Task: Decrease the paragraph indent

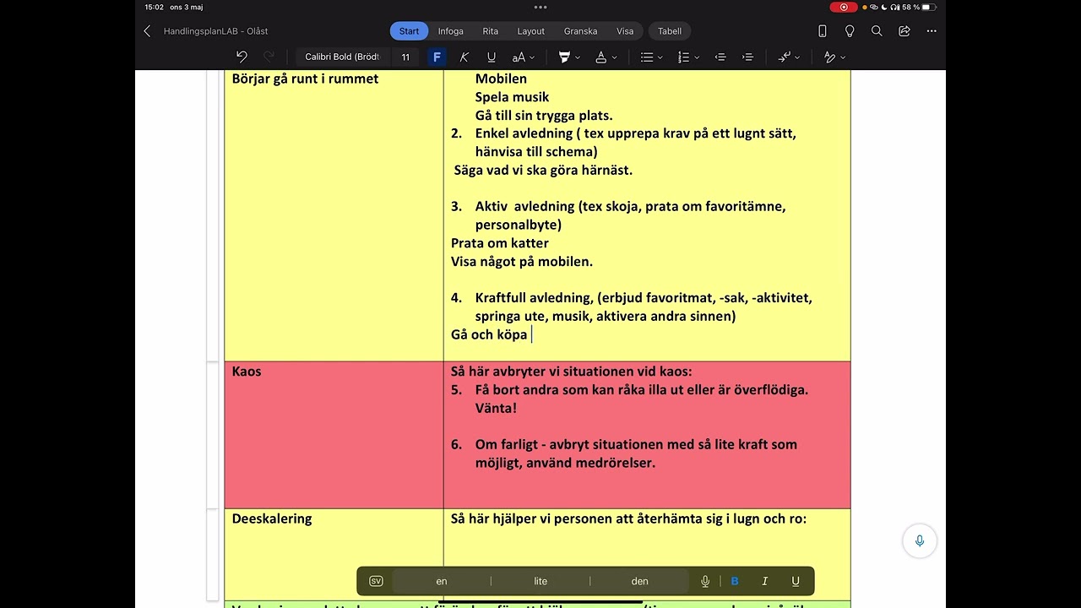Action: 720,57
